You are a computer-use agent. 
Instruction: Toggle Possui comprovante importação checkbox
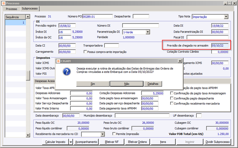(85, 52)
